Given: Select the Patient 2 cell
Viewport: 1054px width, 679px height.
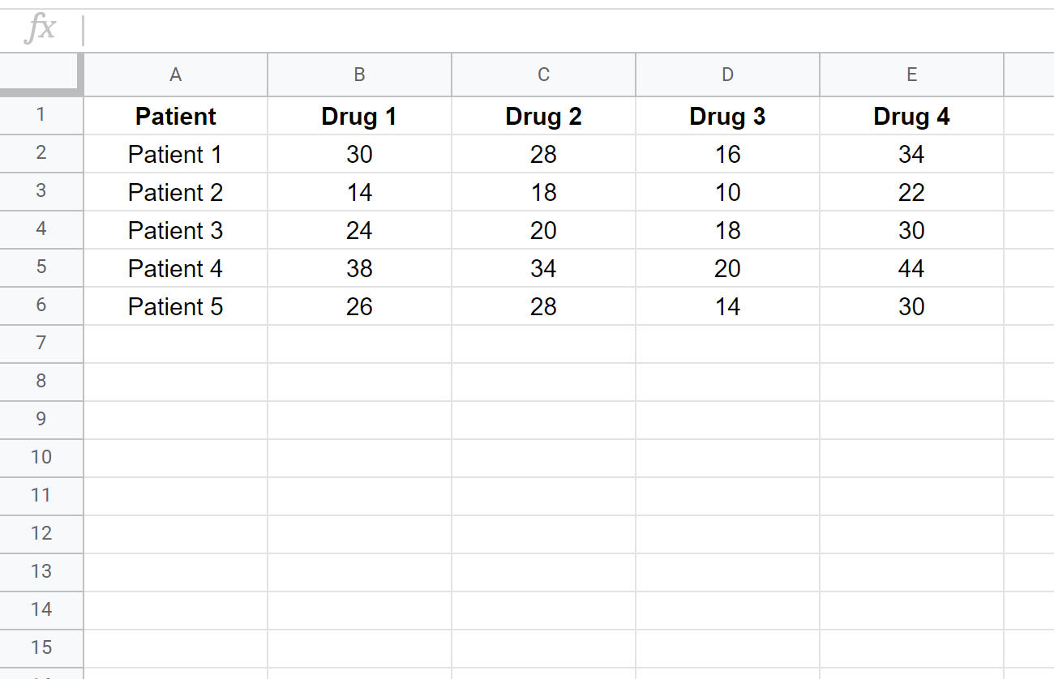Looking at the screenshot, I should [176, 192].
